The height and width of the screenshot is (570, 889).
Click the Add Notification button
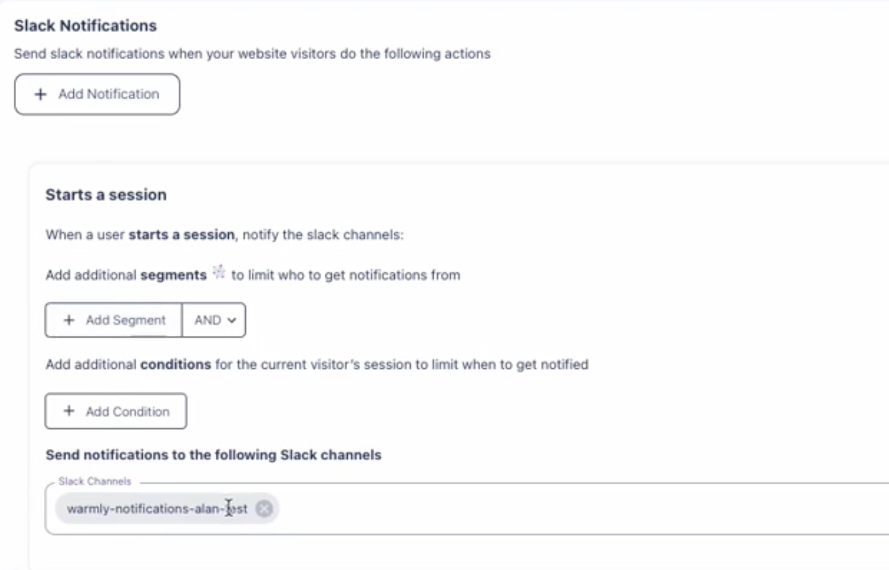point(97,94)
